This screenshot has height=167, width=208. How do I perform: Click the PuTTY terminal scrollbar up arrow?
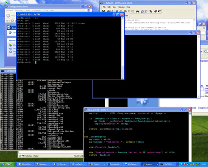coord(123,18)
